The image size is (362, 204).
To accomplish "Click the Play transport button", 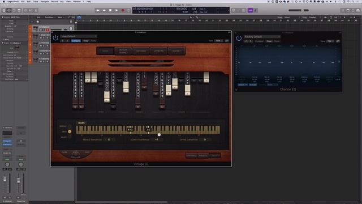I will (117, 10).
